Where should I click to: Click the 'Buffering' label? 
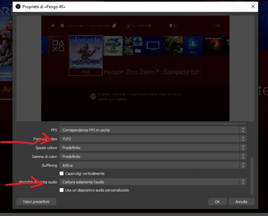coord(49,165)
